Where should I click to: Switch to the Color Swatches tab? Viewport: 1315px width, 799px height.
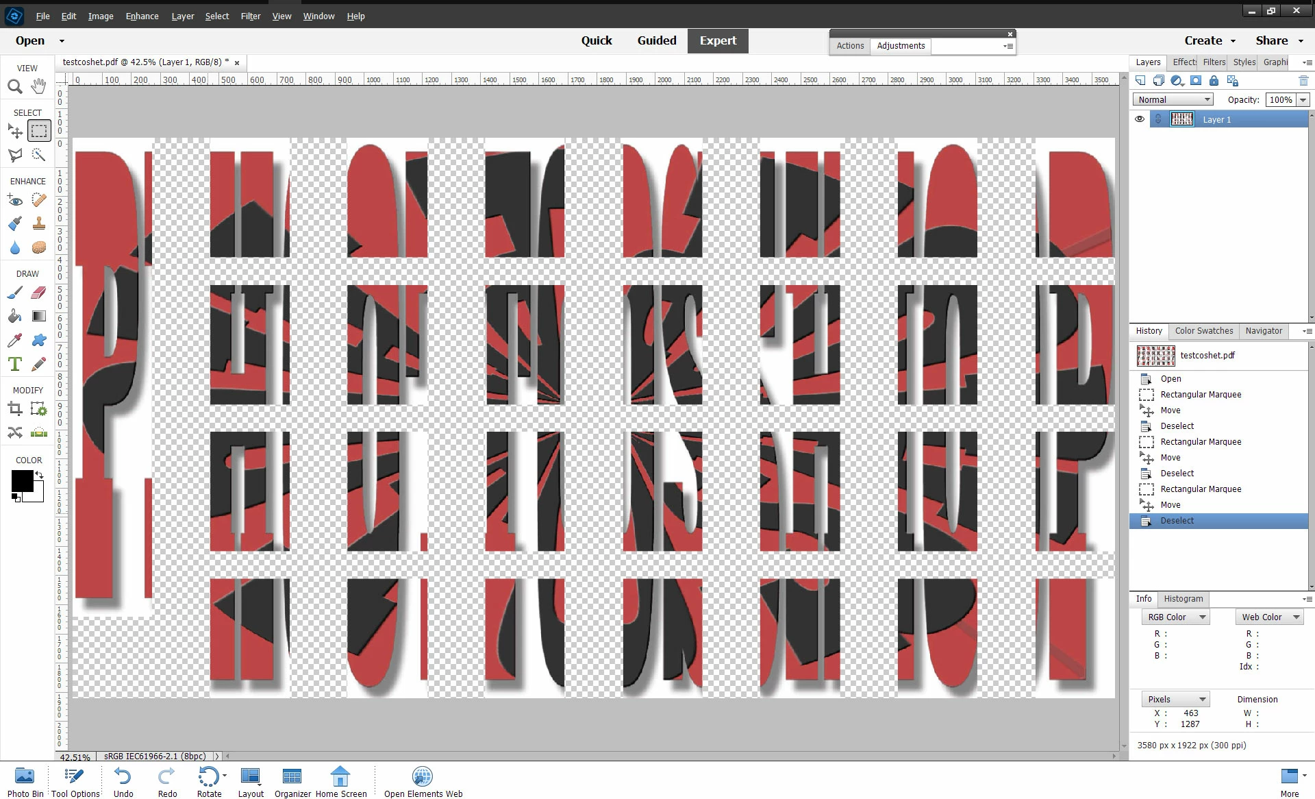pos(1204,331)
